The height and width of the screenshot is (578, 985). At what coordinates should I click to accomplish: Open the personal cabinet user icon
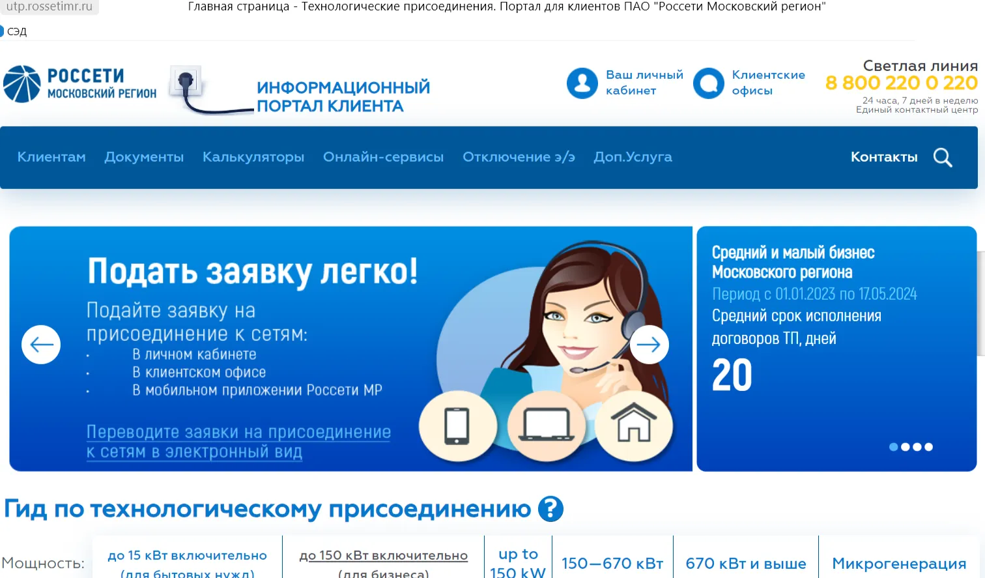pyautogui.click(x=582, y=83)
